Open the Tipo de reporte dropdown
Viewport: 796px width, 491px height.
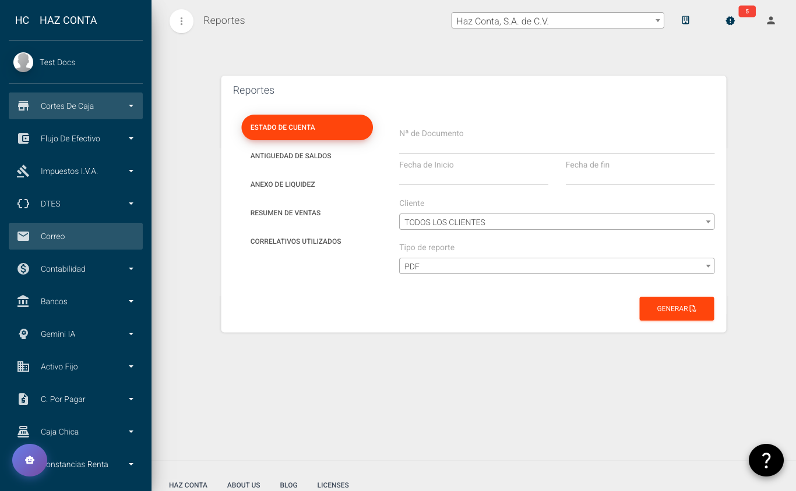pyautogui.click(x=556, y=266)
